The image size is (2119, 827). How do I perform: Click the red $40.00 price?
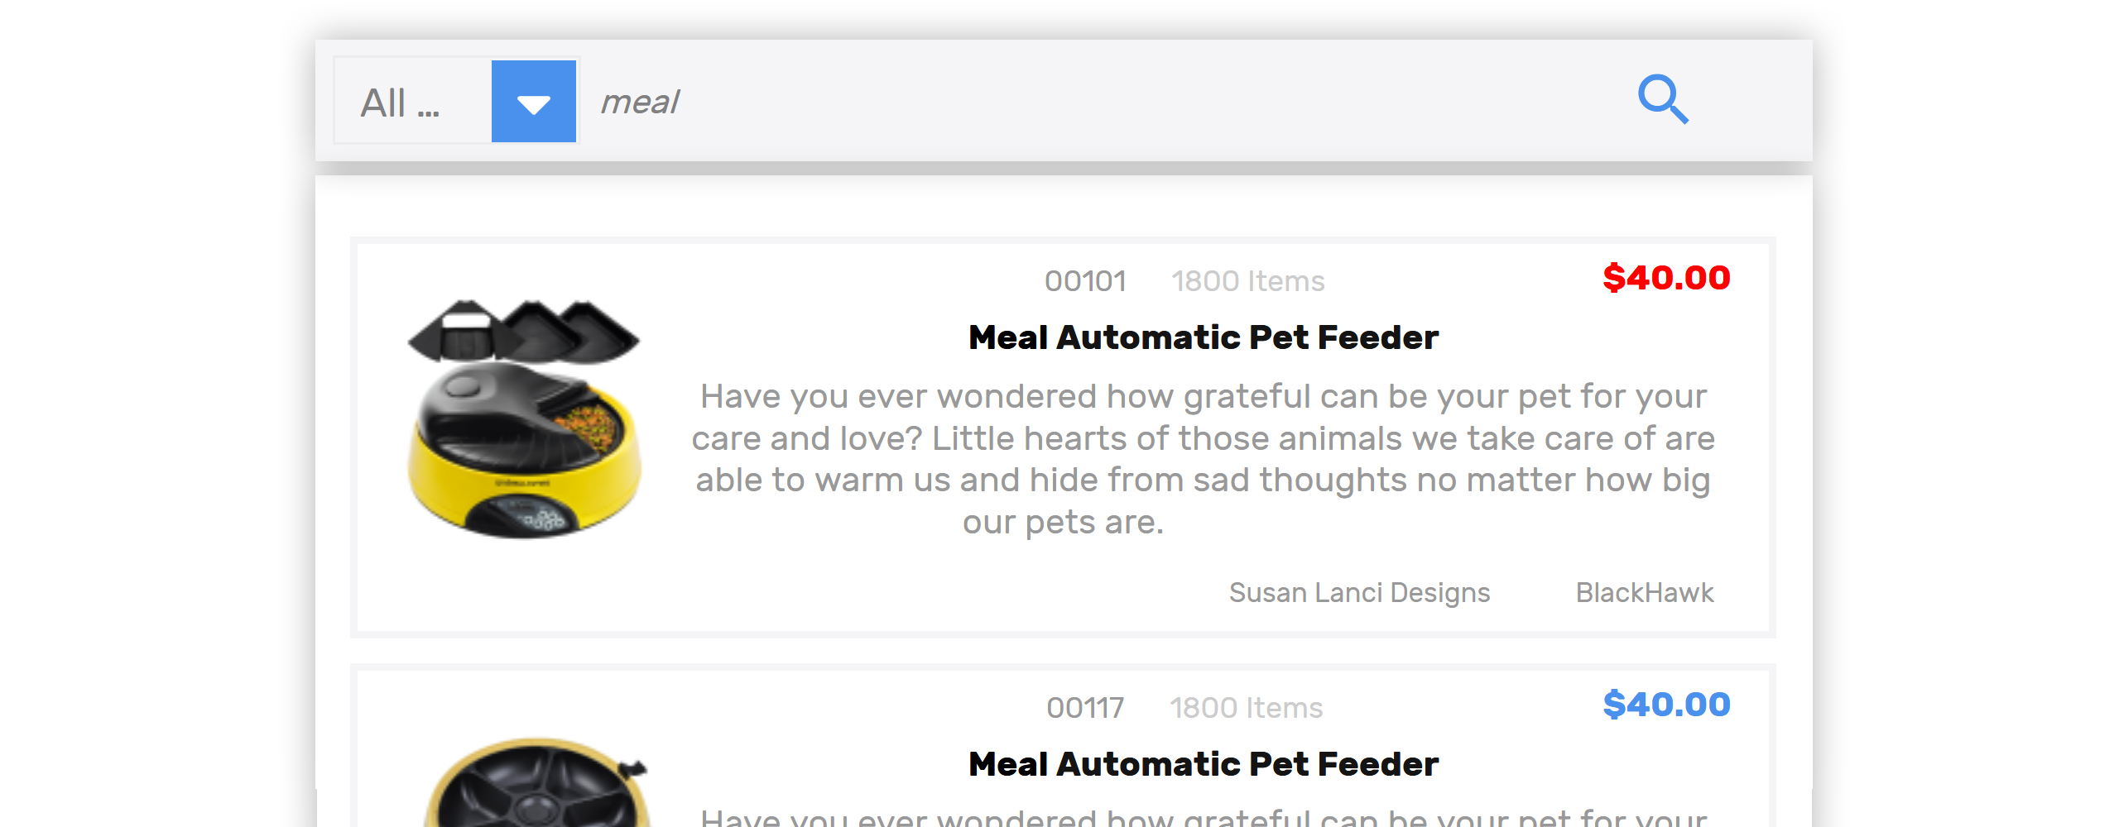point(1666,278)
